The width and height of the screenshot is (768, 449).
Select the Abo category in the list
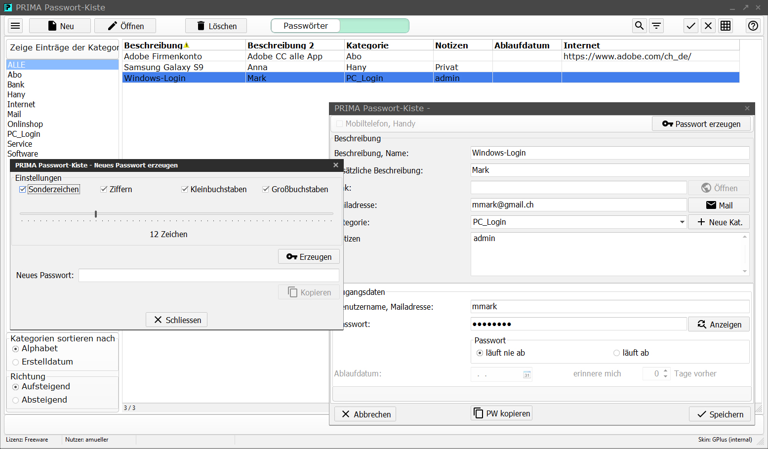click(62, 75)
